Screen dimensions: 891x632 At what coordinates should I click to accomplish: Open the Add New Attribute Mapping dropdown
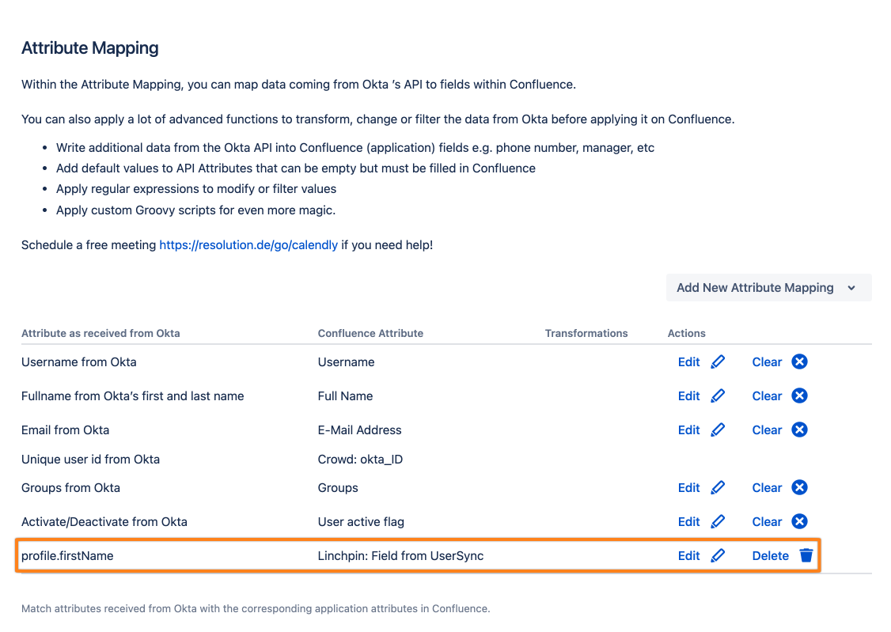[755, 288]
